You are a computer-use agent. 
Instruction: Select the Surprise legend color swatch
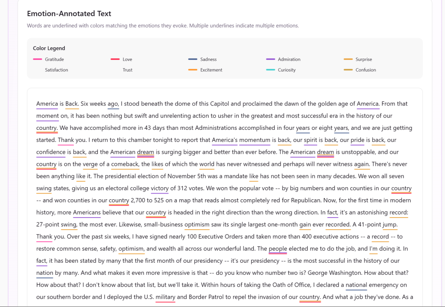pyautogui.click(x=348, y=59)
